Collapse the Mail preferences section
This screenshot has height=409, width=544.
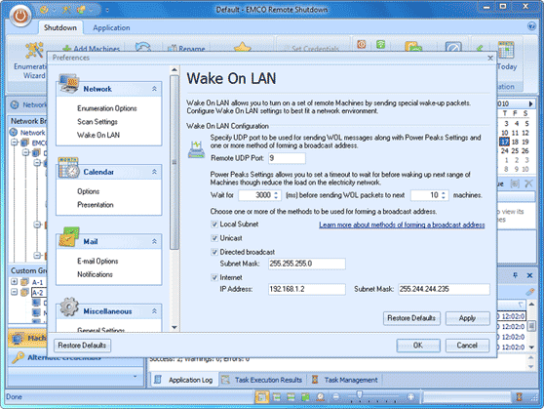pos(154,241)
